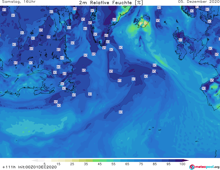Screen dimensions: 220x170
Task: Select the '+111h' forecast hour text
Action: (x=9, y=167)
